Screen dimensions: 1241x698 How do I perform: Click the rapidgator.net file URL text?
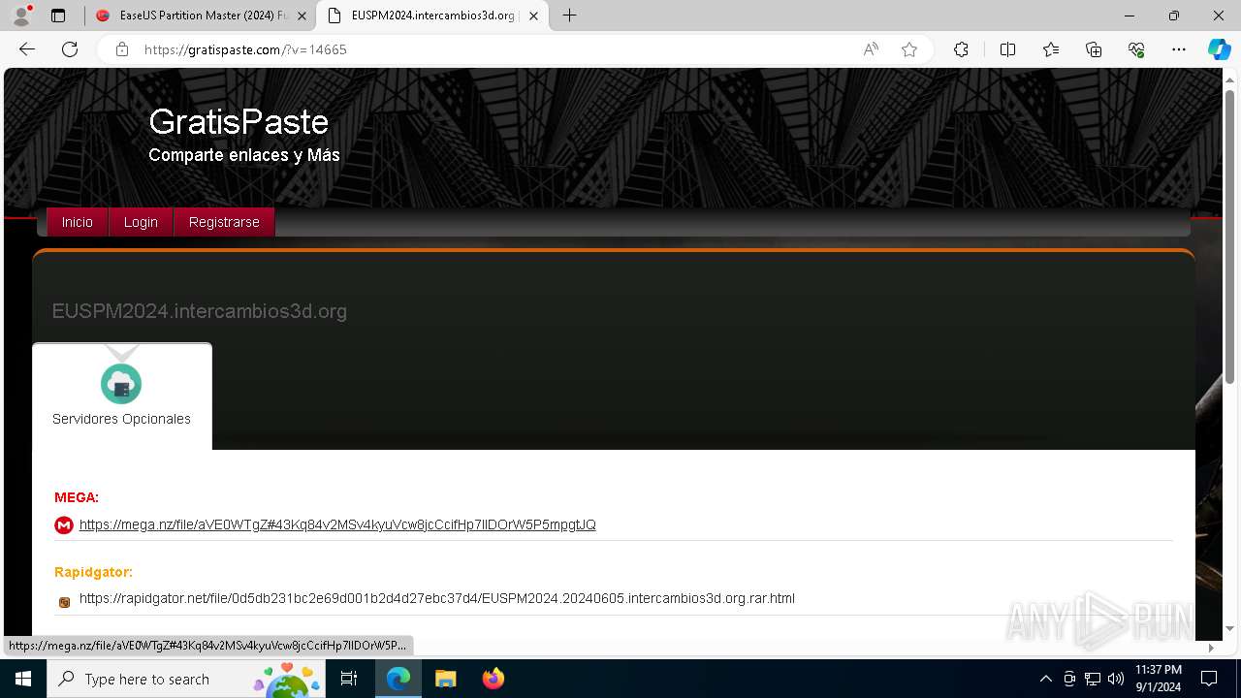pyautogui.click(x=437, y=598)
